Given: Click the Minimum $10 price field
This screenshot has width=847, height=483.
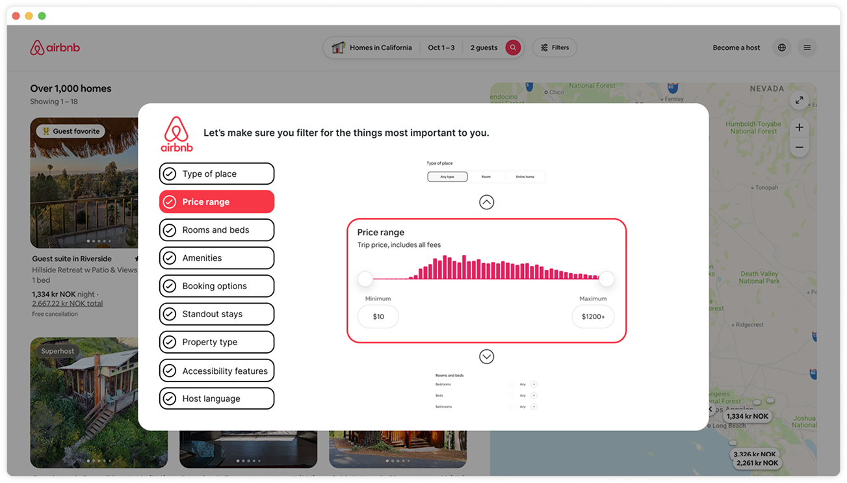Looking at the screenshot, I should pyautogui.click(x=378, y=317).
